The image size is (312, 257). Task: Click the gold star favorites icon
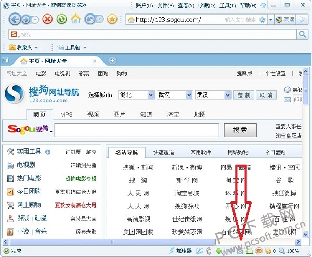(x=111, y=20)
